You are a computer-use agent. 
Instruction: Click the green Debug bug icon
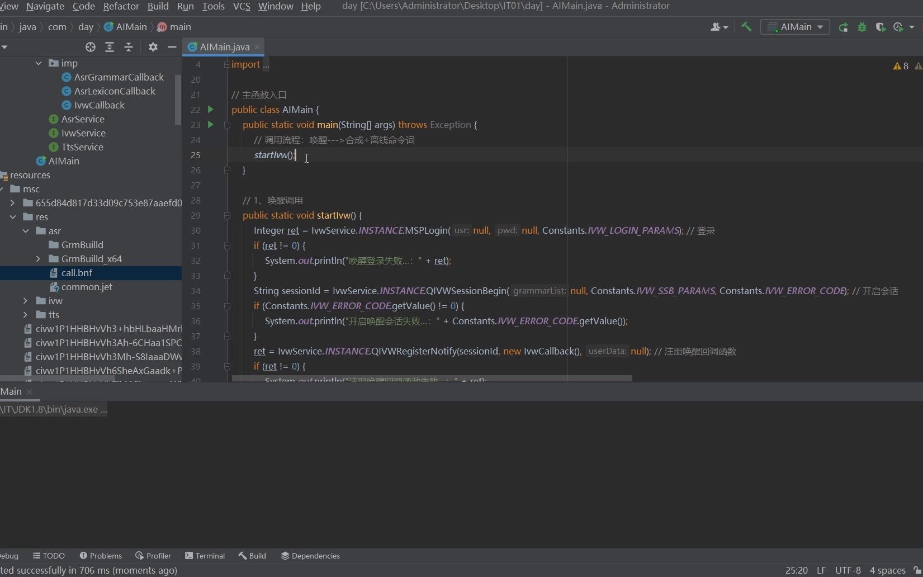pos(862,27)
